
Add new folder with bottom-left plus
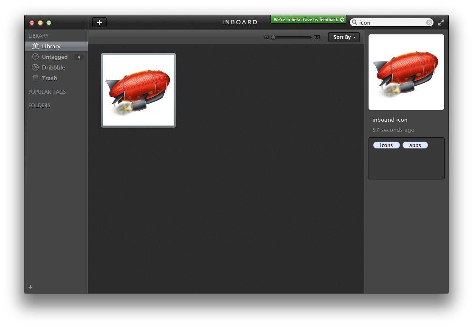coord(30,287)
